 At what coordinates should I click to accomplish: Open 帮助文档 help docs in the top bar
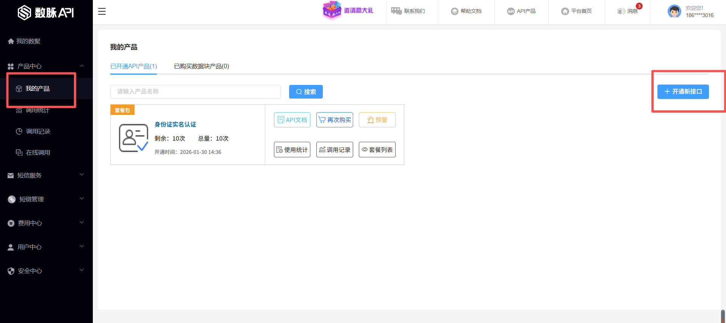pos(466,11)
